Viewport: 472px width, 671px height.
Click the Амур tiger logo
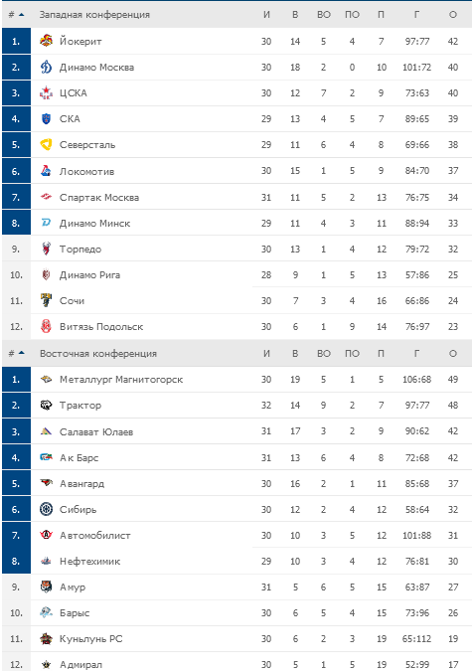(x=47, y=587)
